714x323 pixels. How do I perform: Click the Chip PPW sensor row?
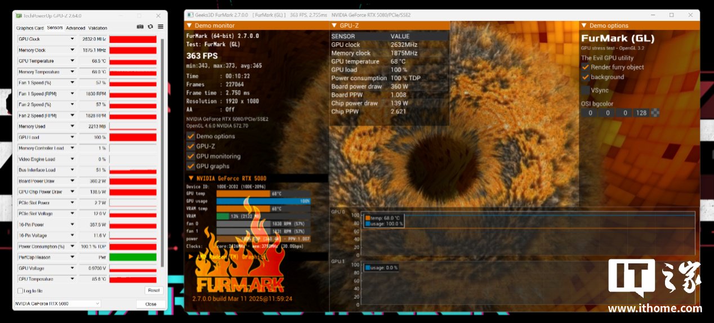(390, 112)
